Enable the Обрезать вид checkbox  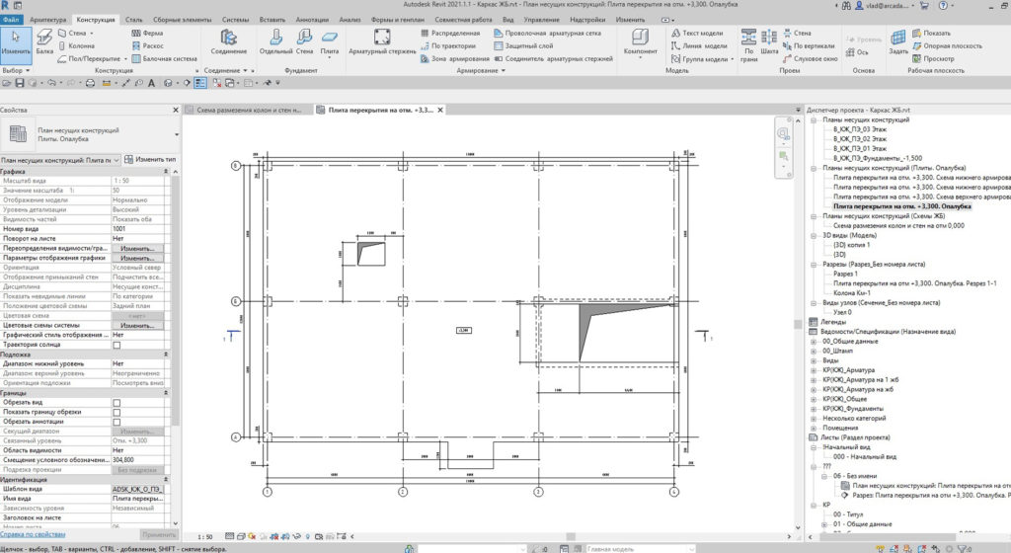tap(117, 403)
